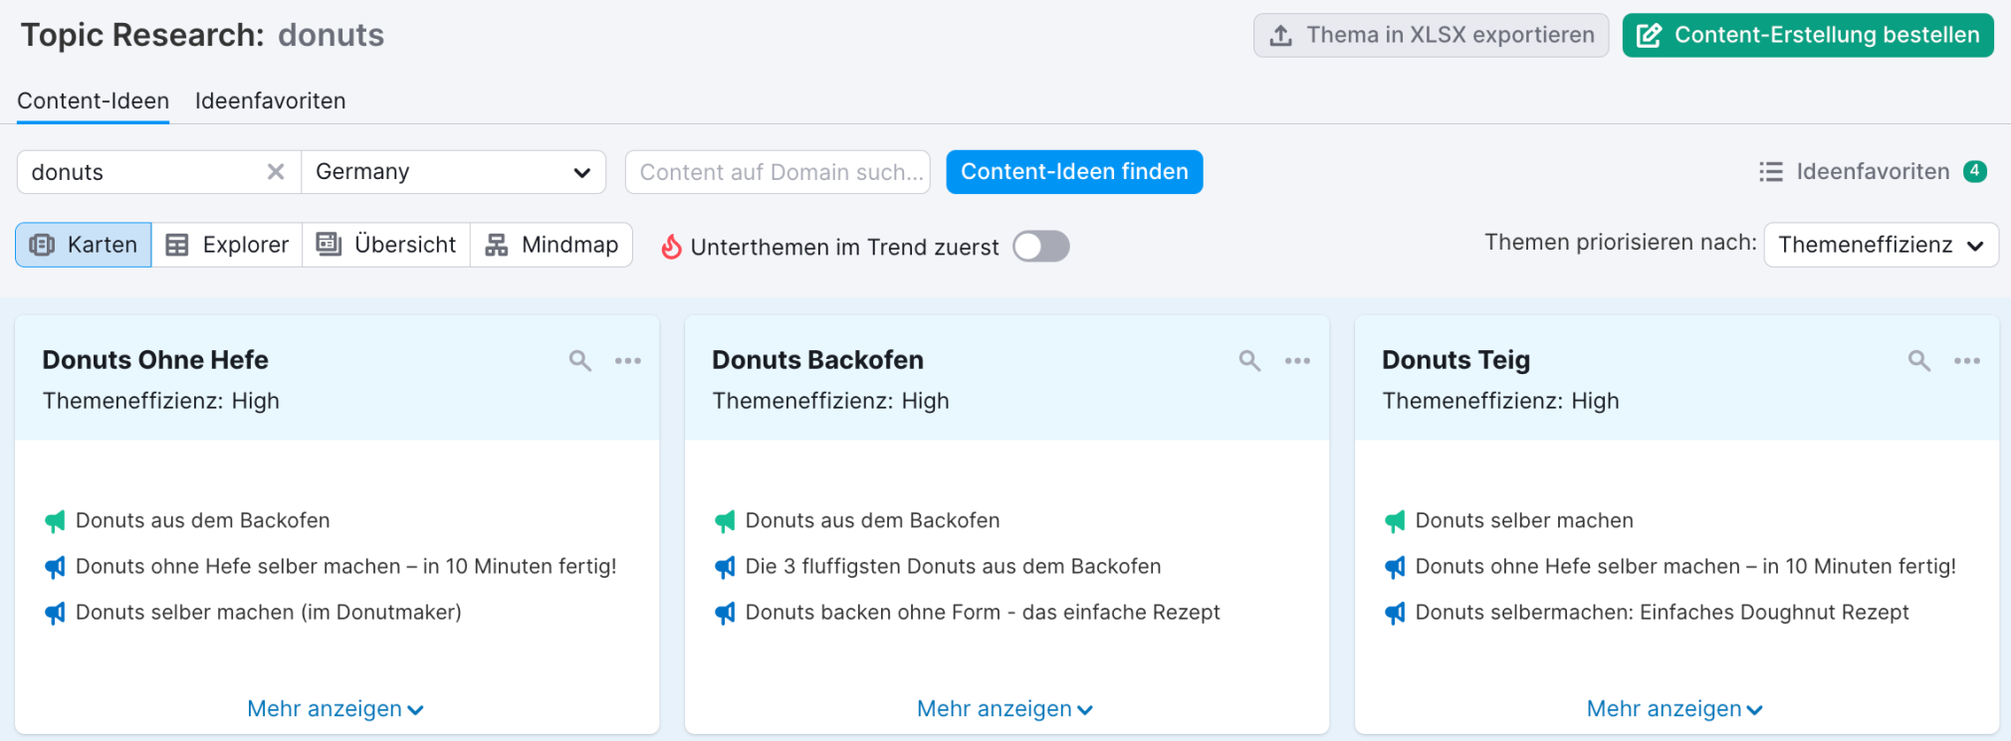The image size is (2011, 741).
Task: Select Übersicht view
Action: (x=386, y=245)
